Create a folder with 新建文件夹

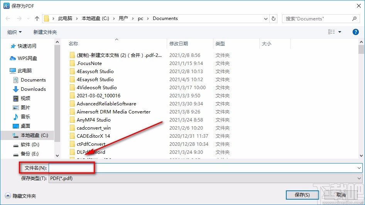click(x=45, y=32)
